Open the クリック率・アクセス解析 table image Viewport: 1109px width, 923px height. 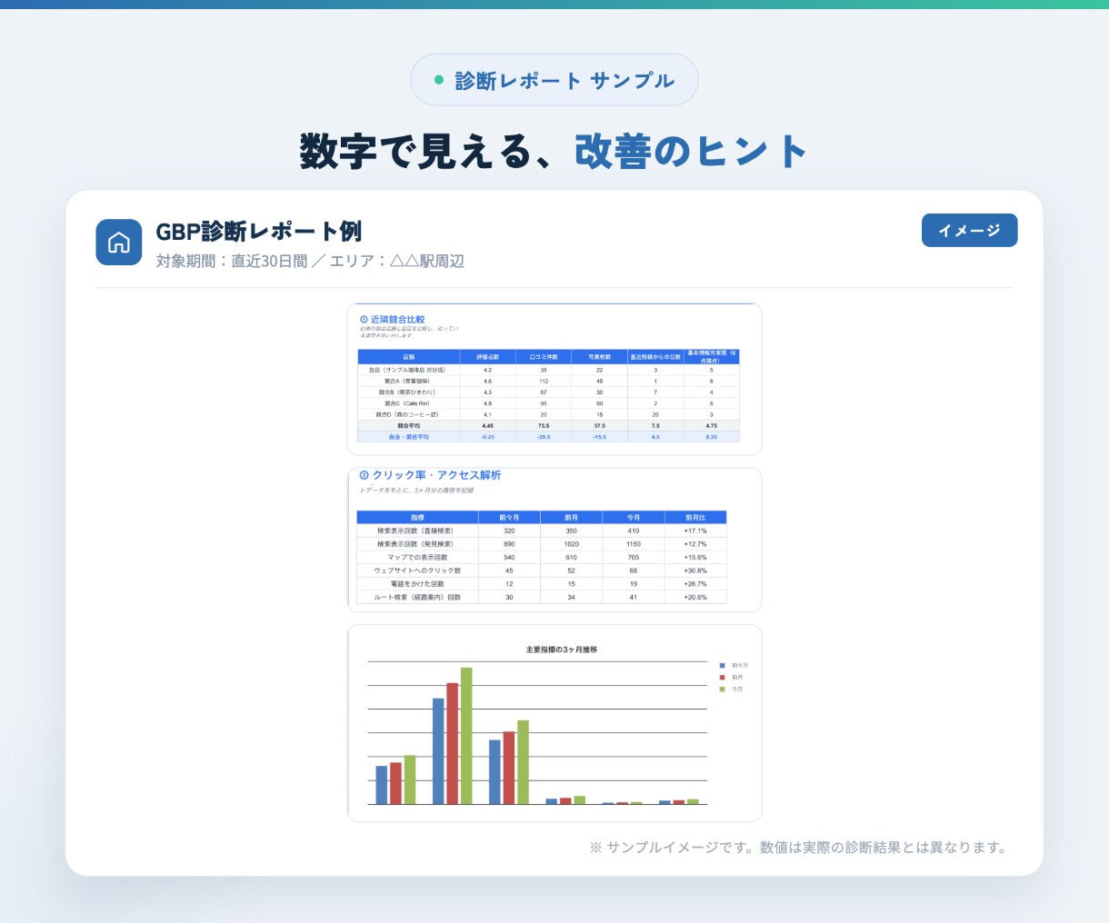554,540
